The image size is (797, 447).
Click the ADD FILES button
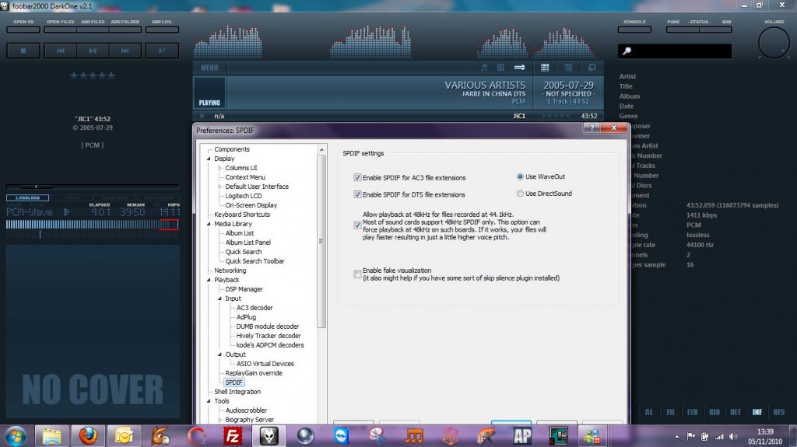93,30
